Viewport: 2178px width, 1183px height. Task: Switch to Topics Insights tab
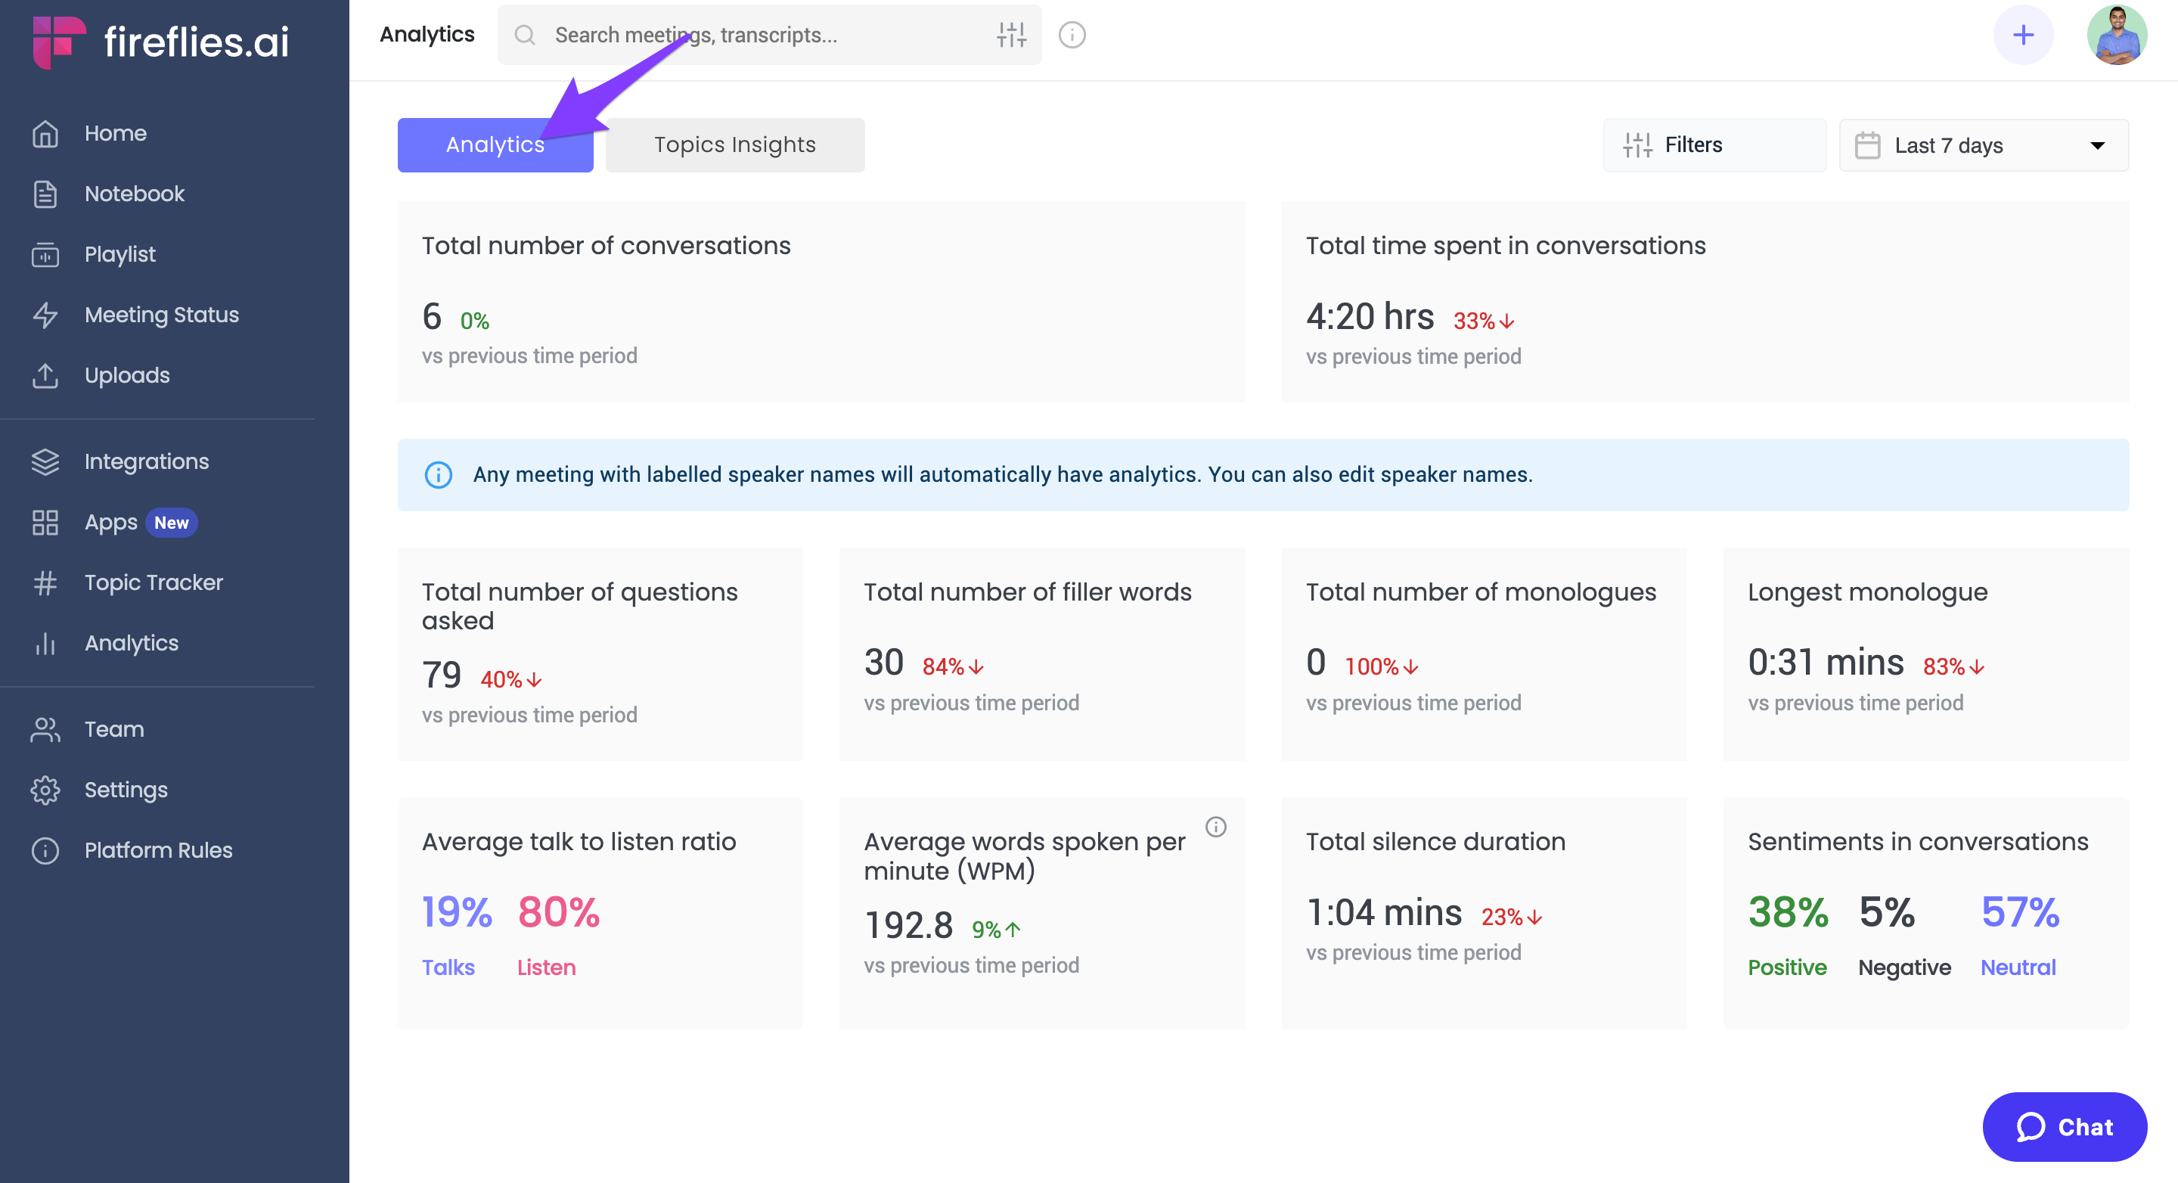coord(735,145)
